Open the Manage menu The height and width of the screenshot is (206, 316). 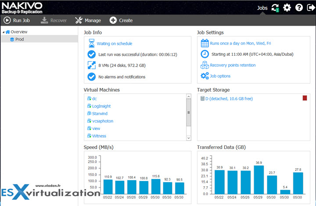point(88,20)
